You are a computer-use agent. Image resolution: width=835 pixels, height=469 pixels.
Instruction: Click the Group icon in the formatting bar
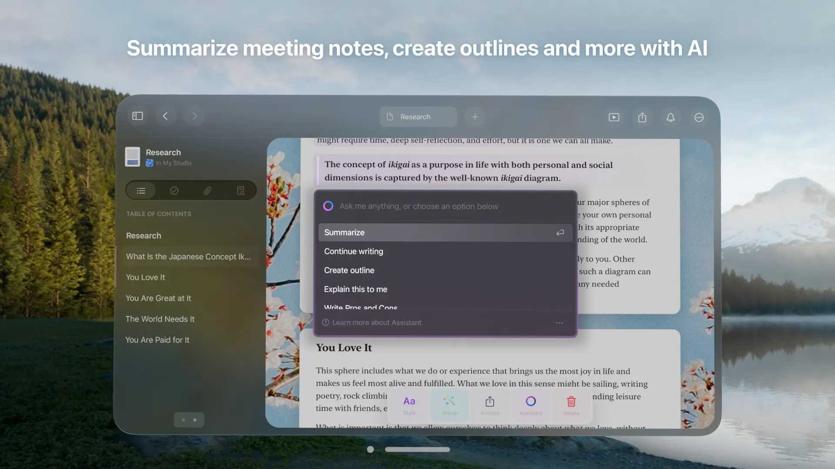[x=449, y=405]
